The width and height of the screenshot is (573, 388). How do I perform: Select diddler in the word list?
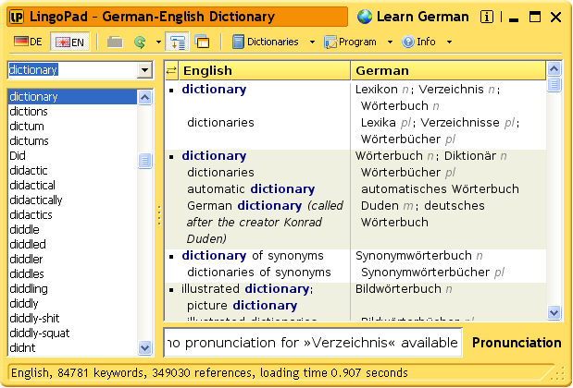tap(72, 260)
